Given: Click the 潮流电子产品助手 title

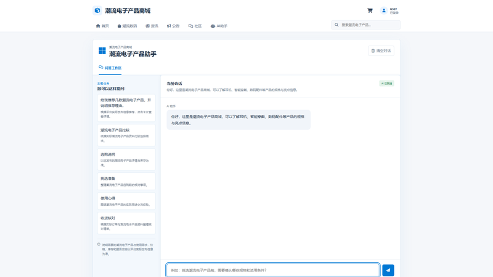Looking at the screenshot, I should tap(132, 54).
